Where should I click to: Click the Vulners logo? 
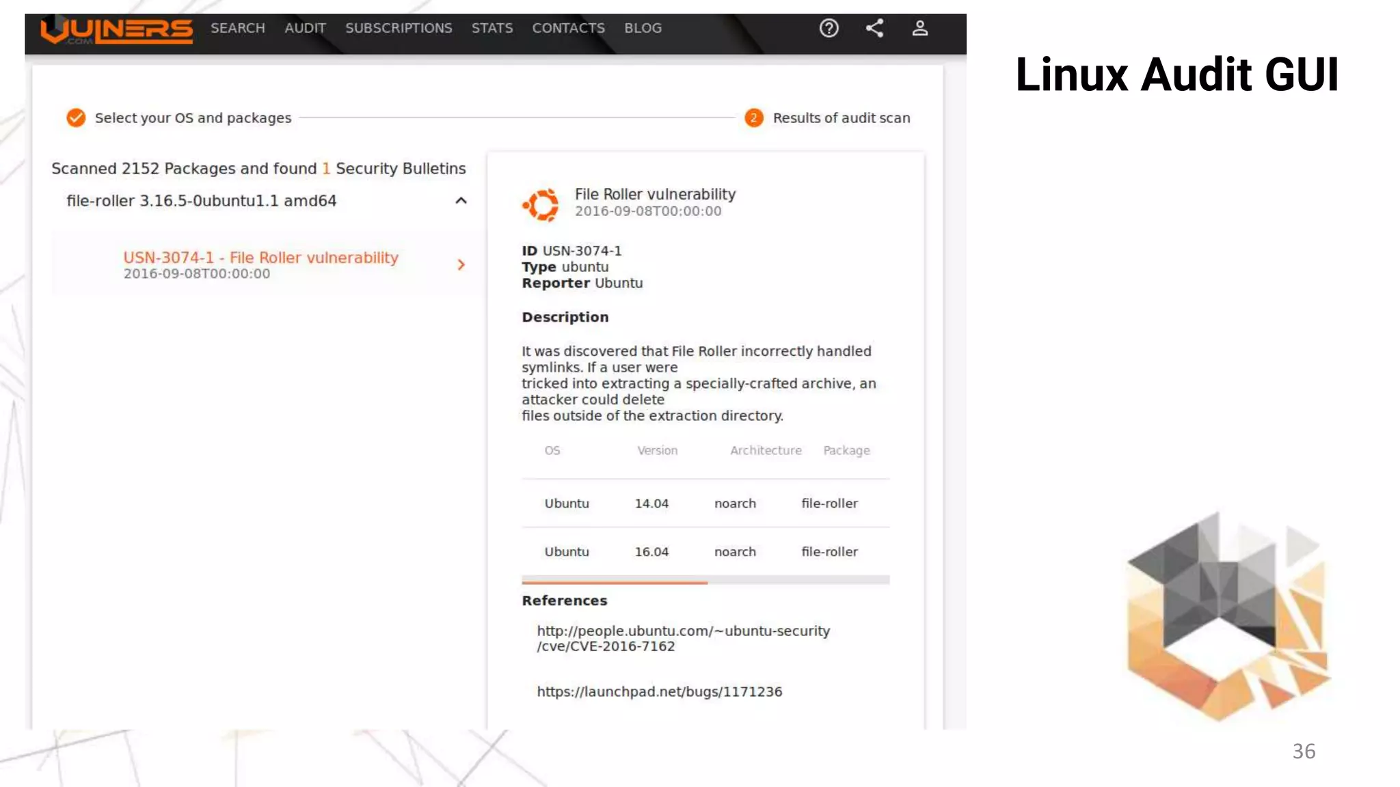click(x=116, y=31)
